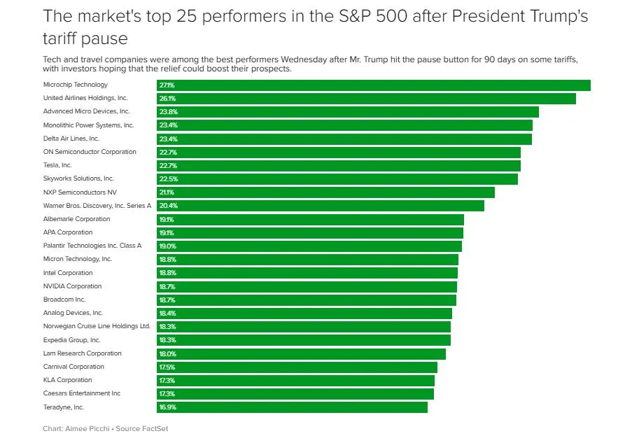Select the NVIDIA Corporation bar
The height and width of the screenshot is (436, 639).
tap(307, 286)
